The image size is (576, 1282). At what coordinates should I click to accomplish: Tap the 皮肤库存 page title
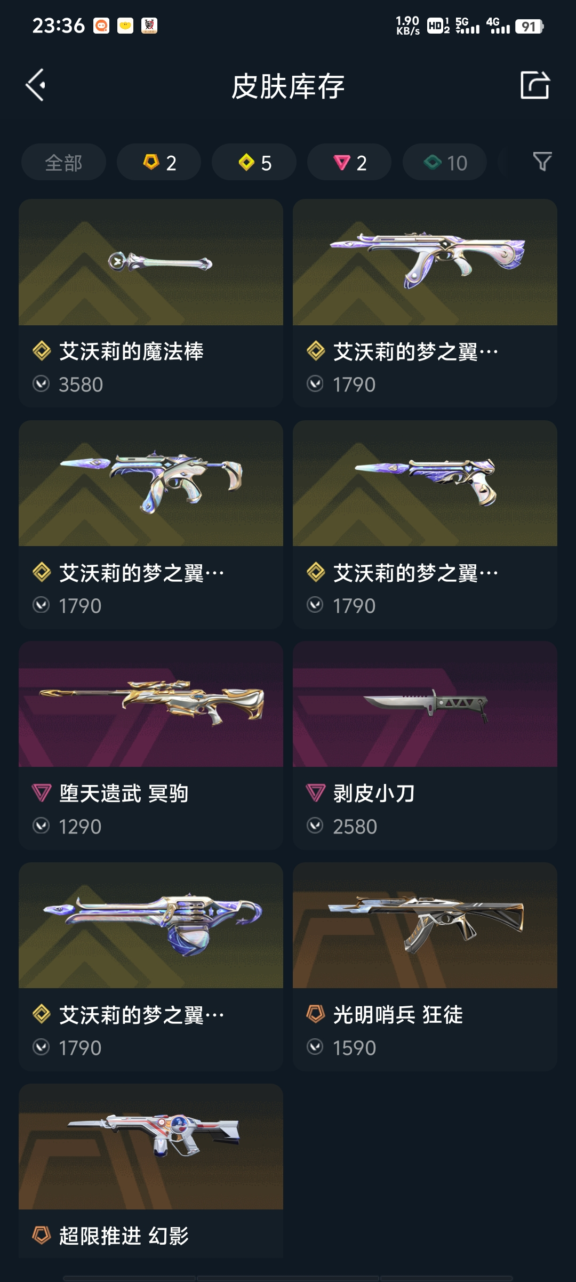(x=288, y=86)
